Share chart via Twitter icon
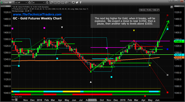The image size is (185, 102). [77, 2]
